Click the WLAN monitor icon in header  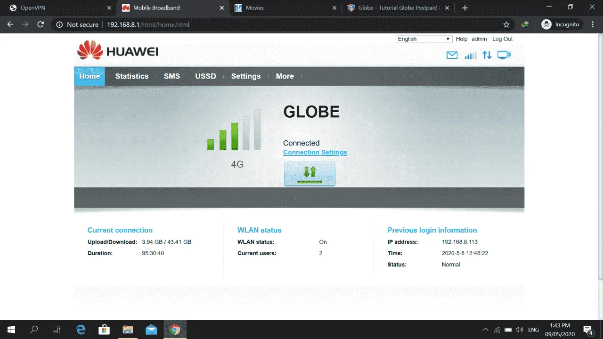[504, 55]
